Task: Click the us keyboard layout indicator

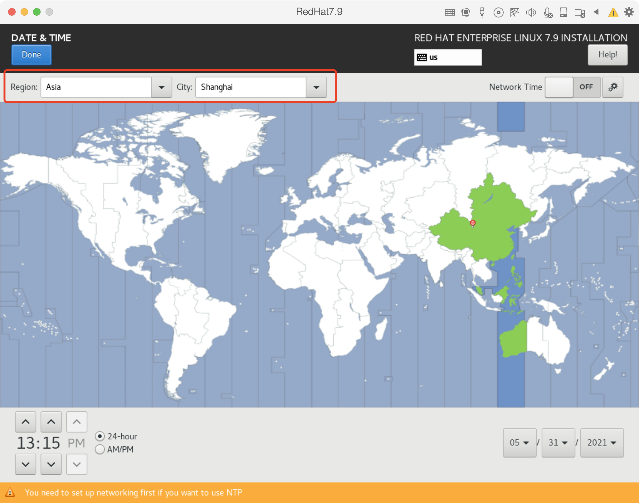Action: 447,57
